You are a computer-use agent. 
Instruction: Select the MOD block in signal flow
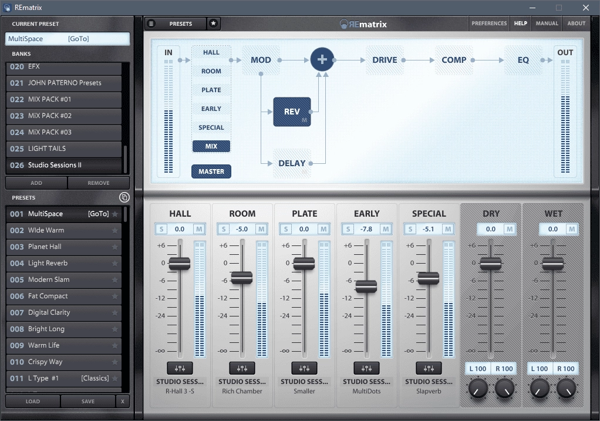[x=261, y=60]
